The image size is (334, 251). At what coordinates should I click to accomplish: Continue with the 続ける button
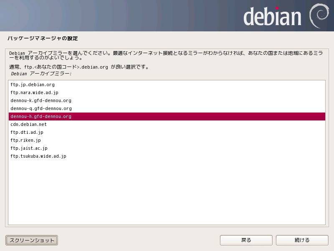tap(302, 240)
